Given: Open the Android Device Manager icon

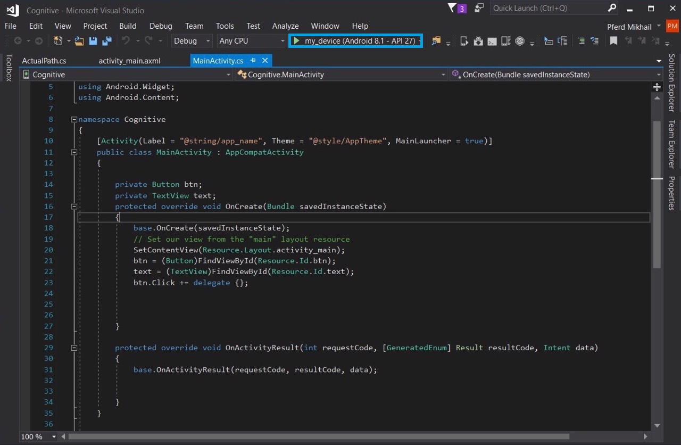Looking at the screenshot, I should coord(506,41).
